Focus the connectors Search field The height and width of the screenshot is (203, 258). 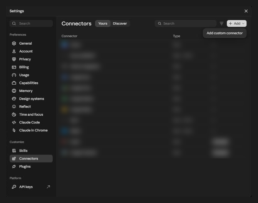click(186, 23)
